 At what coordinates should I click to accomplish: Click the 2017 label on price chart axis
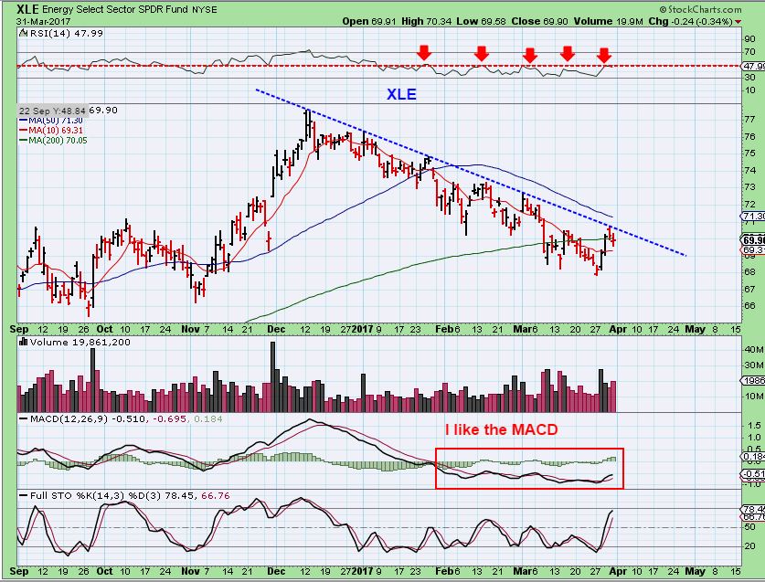[363, 329]
